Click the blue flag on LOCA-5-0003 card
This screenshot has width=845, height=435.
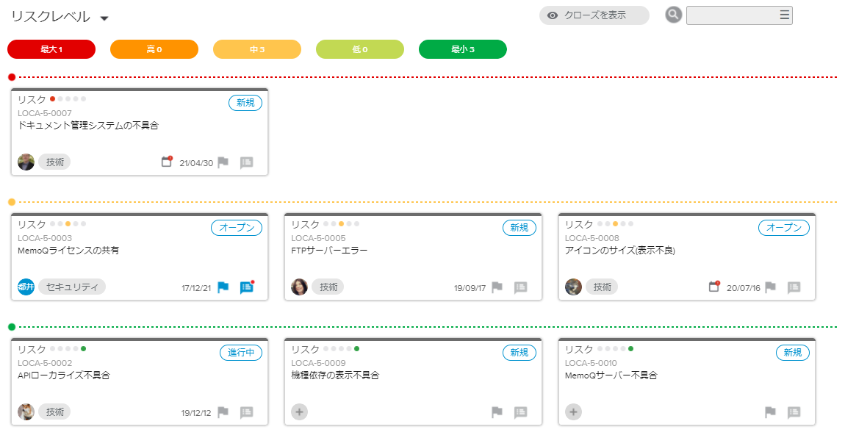[223, 287]
